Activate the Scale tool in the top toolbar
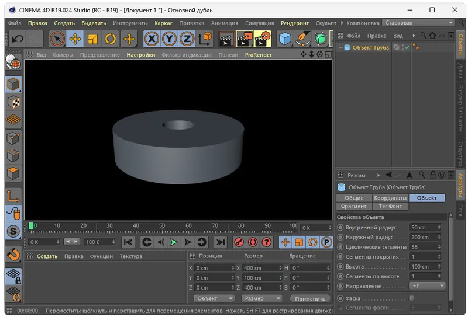This screenshot has height=317, width=468. point(93,39)
